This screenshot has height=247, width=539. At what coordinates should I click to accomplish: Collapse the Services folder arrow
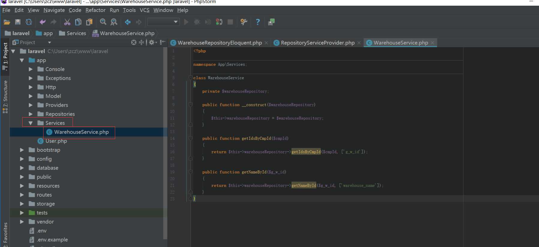point(31,123)
